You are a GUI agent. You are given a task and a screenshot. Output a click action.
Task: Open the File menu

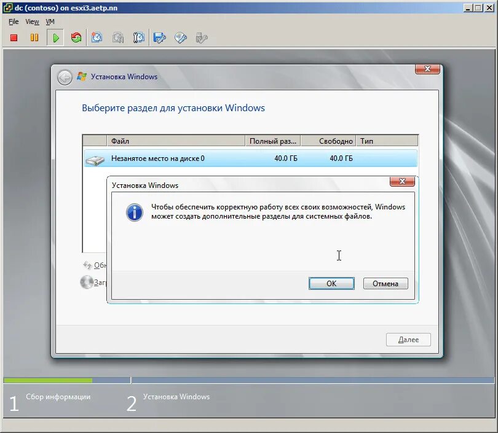click(14, 21)
